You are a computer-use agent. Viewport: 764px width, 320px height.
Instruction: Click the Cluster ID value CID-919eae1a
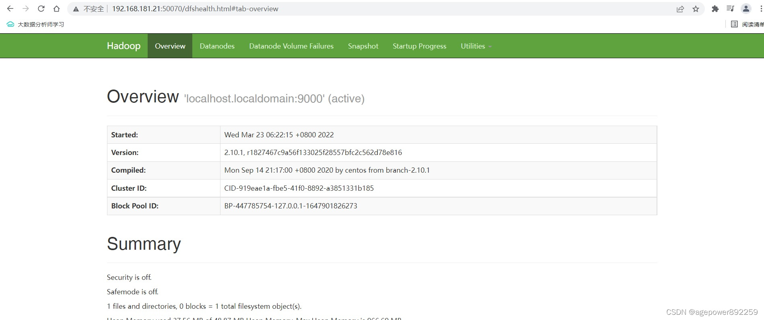(299, 188)
